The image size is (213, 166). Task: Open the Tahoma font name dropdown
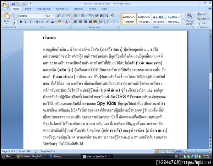(45, 16)
